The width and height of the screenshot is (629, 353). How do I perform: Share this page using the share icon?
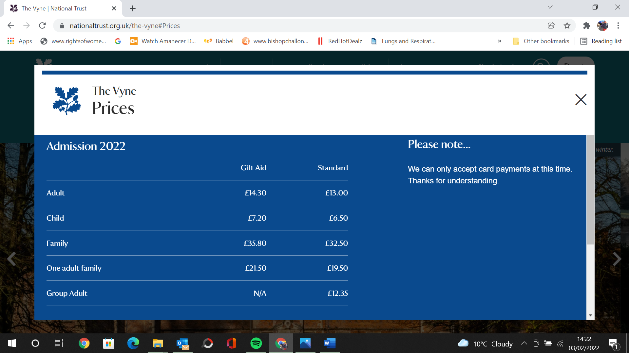[551, 25]
